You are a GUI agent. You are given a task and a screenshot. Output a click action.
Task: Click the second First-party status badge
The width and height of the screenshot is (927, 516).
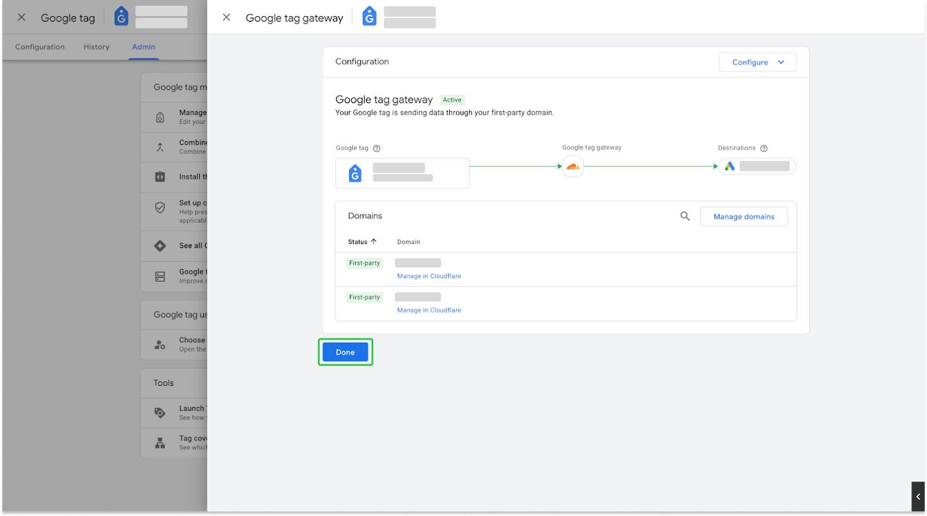pos(364,297)
